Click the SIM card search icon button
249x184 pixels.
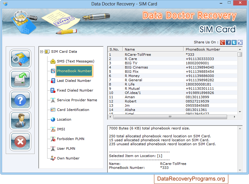pos(20,59)
